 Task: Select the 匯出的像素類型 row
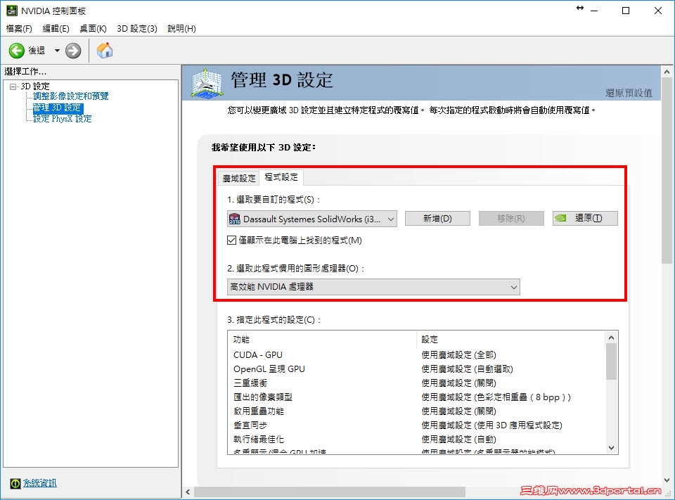pyautogui.click(x=417, y=397)
